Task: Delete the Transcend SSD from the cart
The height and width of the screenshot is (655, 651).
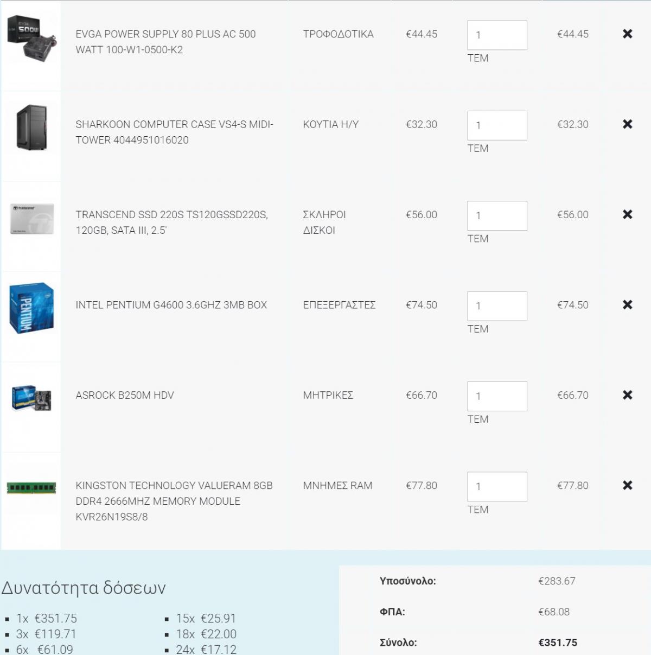Action: tap(628, 214)
